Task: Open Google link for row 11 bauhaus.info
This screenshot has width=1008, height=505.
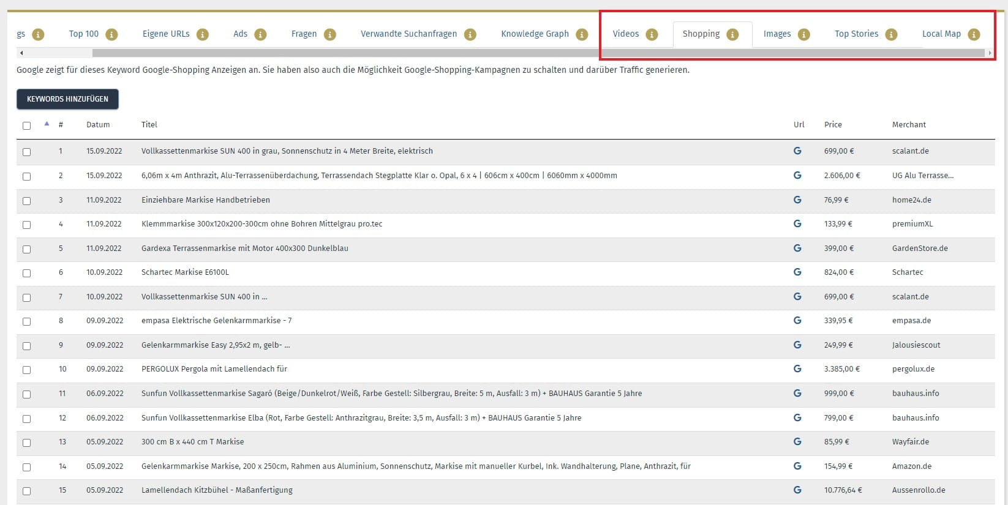Action: [797, 393]
